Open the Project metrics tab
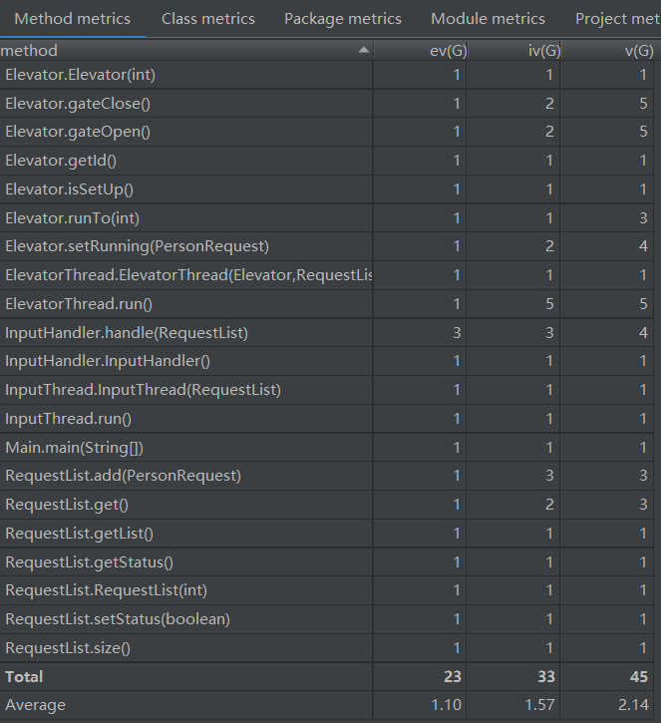 618,19
